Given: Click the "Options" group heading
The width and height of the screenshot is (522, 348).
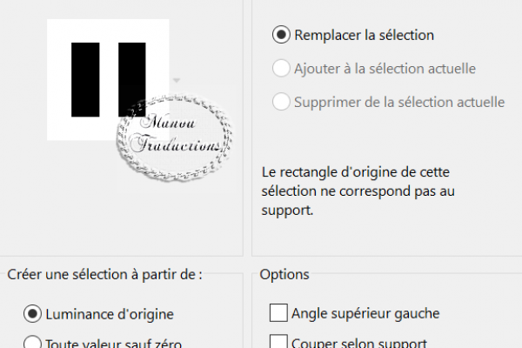Looking at the screenshot, I should [284, 275].
